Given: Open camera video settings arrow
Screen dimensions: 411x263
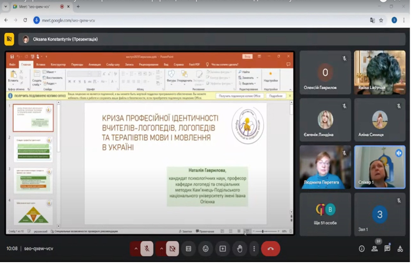Looking at the screenshot, I should coord(161,249).
